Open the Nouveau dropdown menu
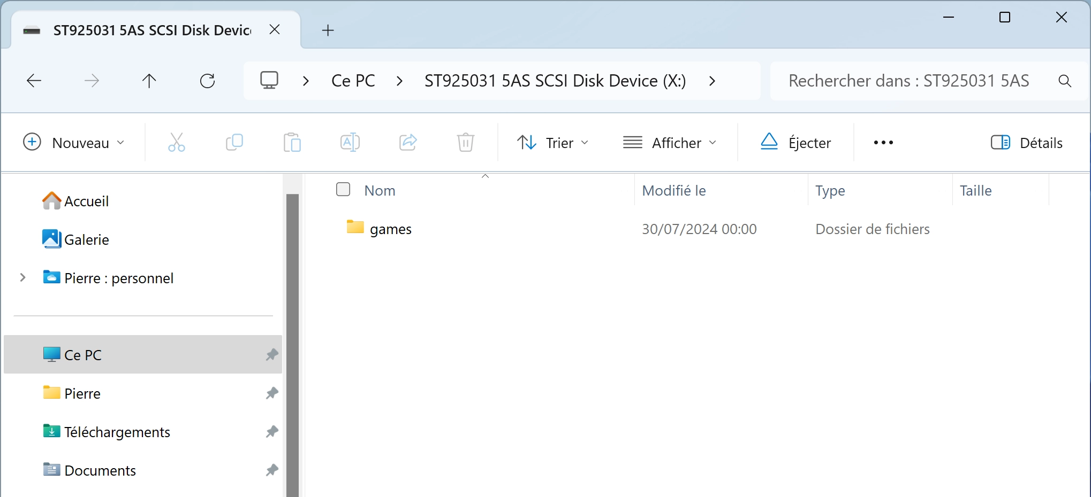1091x497 pixels. 74,143
